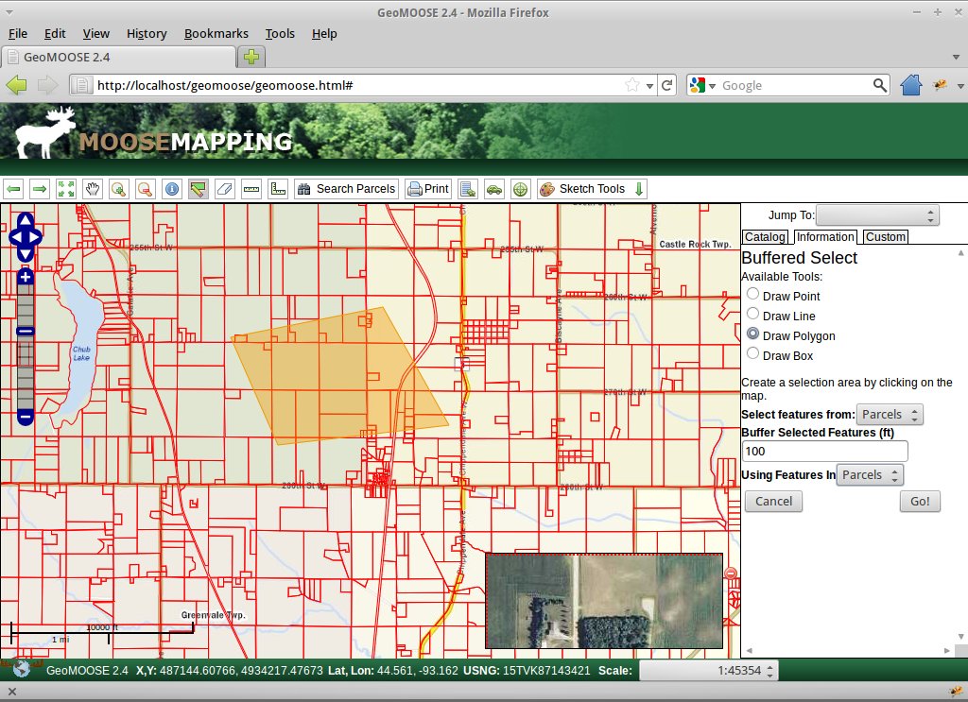
Task: Open the map Scale dropdown
Action: coord(709,671)
